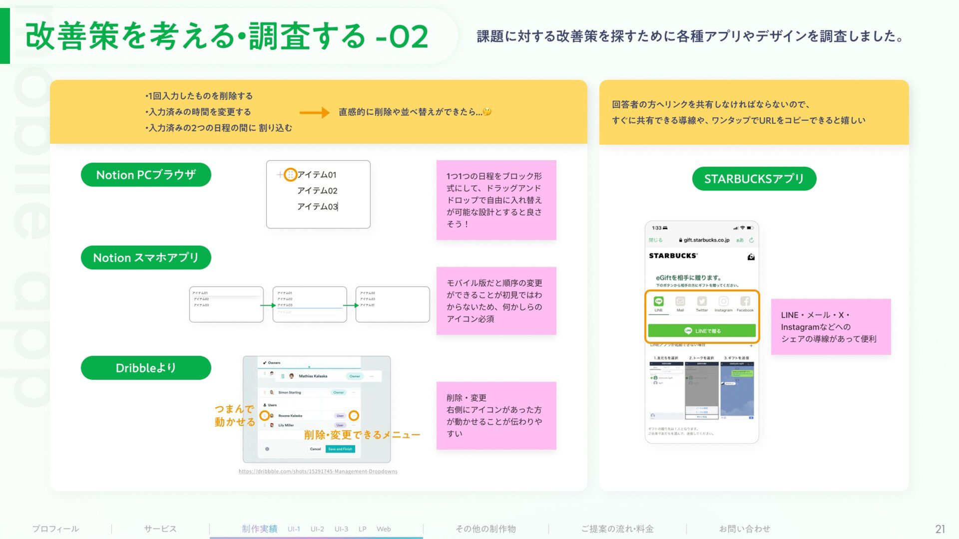Click the Cancel button in Dribbble mockup
This screenshot has width=959, height=539.
pos(315,449)
